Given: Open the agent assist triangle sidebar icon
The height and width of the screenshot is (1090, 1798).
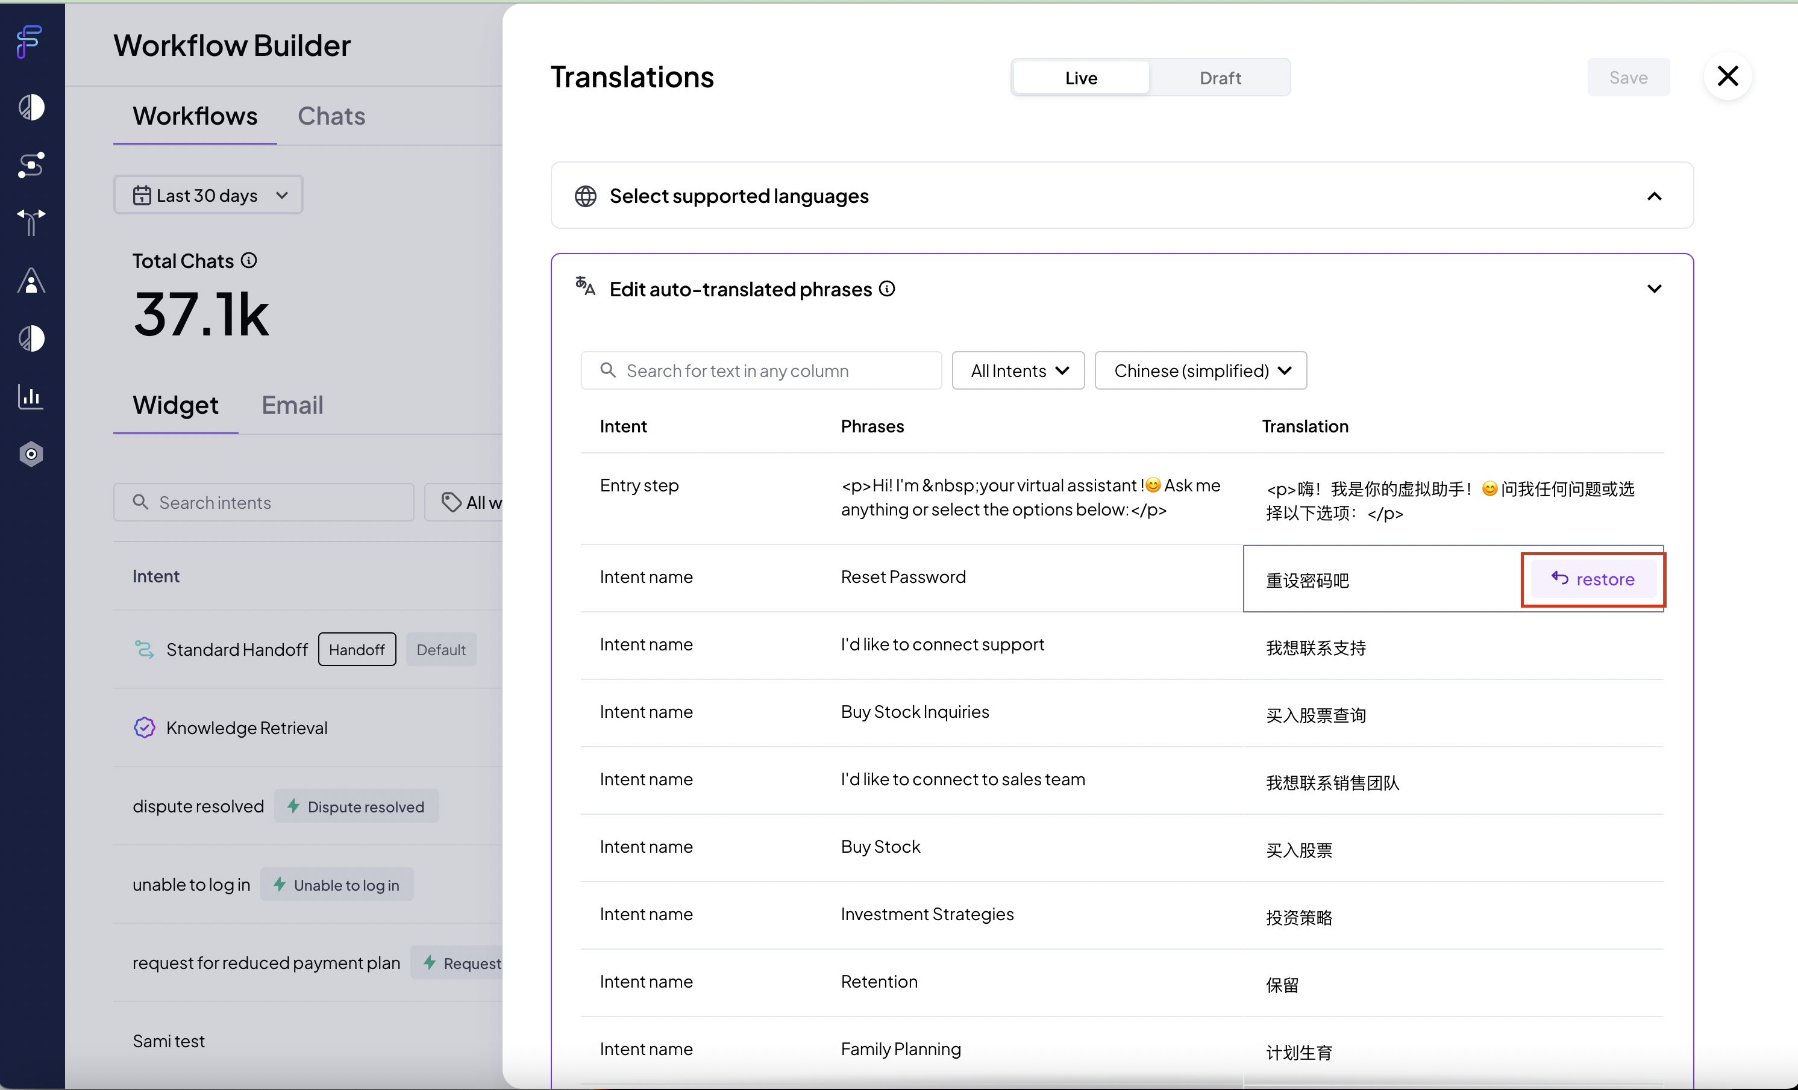Looking at the screenshot, I should (x=31, y=281).
